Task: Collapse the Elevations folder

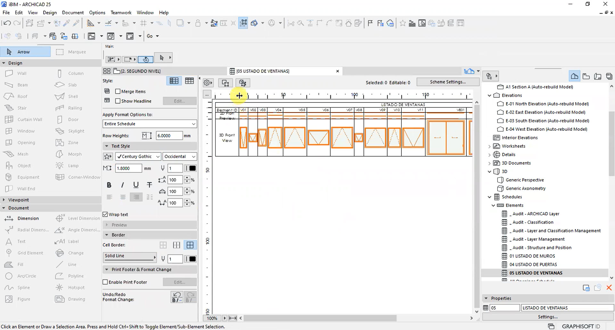Action: [489, 95]
